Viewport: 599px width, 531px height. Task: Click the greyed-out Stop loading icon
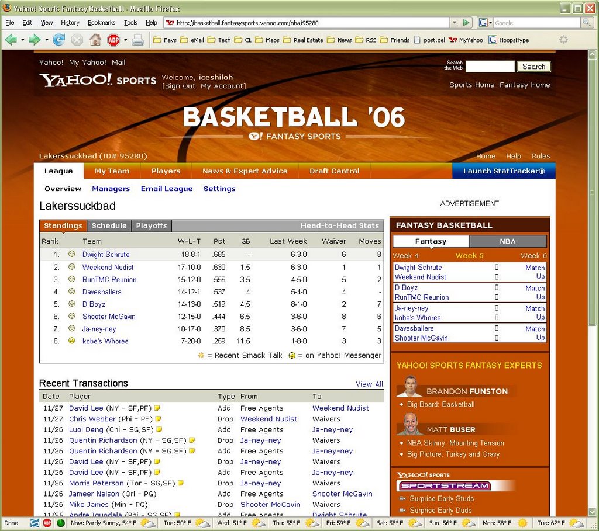click(77, 40)
